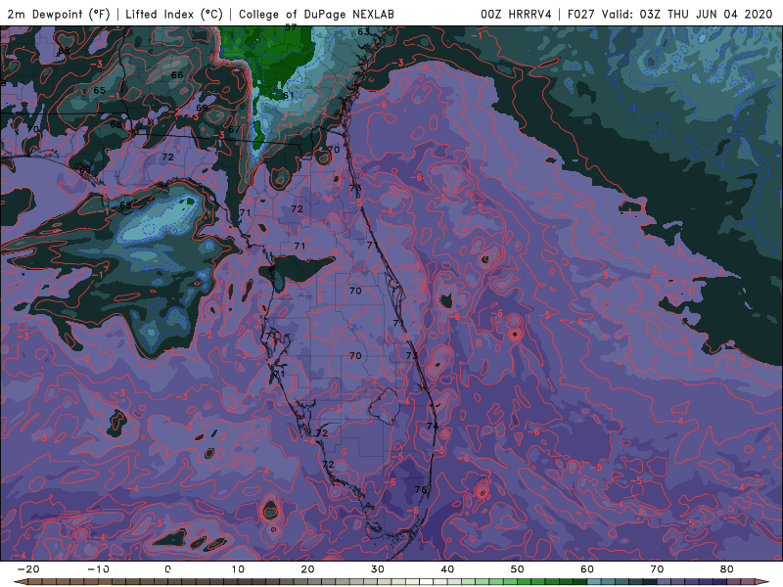
Task: Click the 57 dewpoint value at the top edge
Action: coord(291,28)
